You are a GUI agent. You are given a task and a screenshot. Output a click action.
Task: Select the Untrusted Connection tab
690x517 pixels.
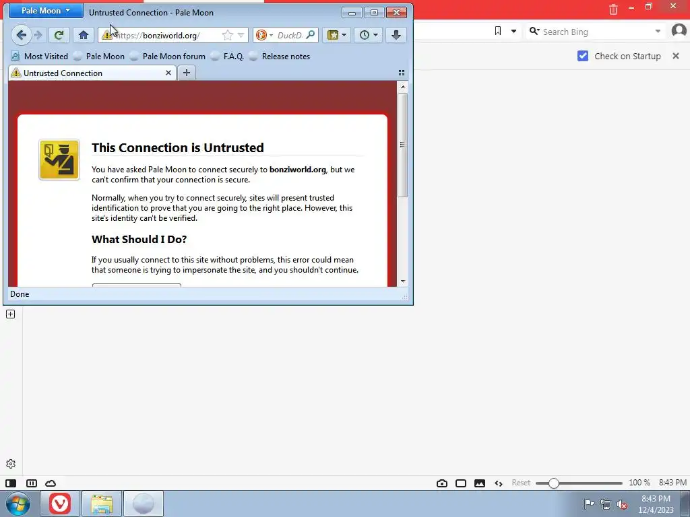pos(92,73)
